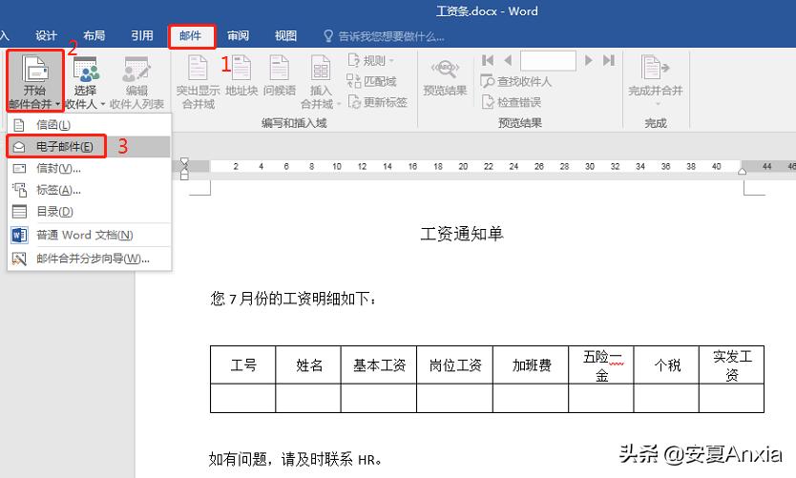796x478 pixels.
Task: Click the record number input box
Action: pyautogui.click(x=548, y=60)
